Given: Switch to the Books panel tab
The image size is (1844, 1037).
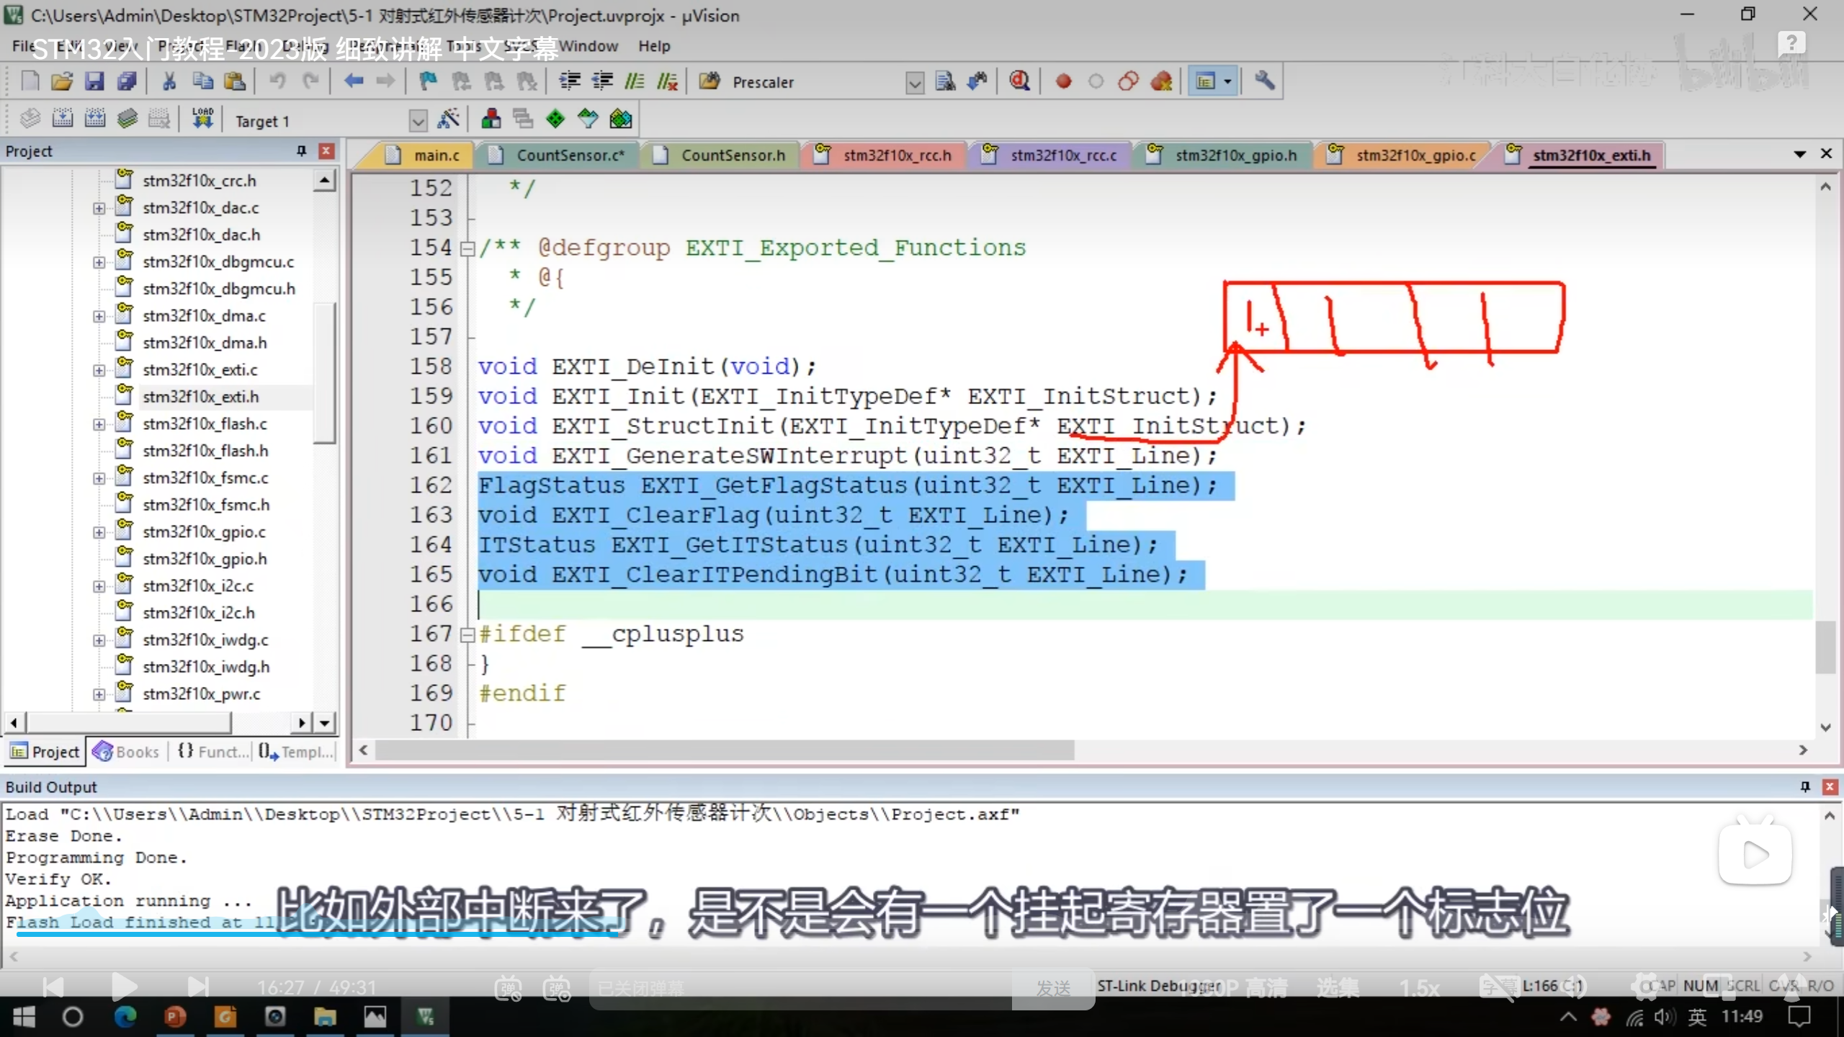Looking at the screenshot, I should click(x=127, y=752).
